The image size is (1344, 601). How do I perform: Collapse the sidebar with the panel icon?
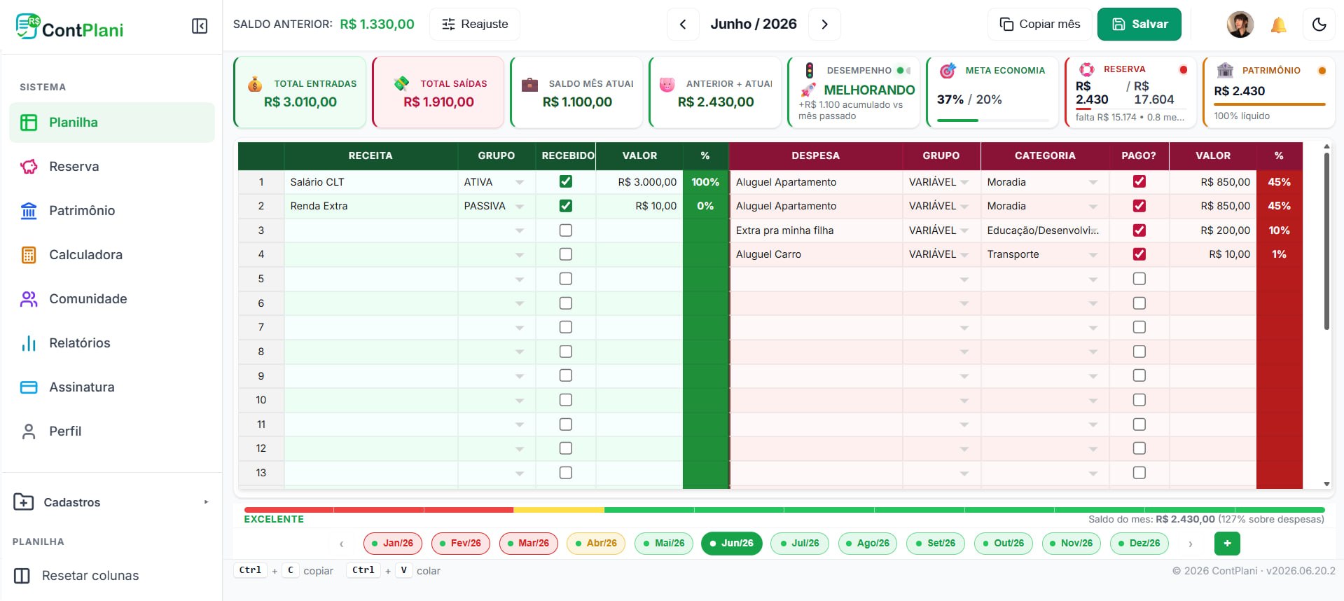[x=200, y=27]
